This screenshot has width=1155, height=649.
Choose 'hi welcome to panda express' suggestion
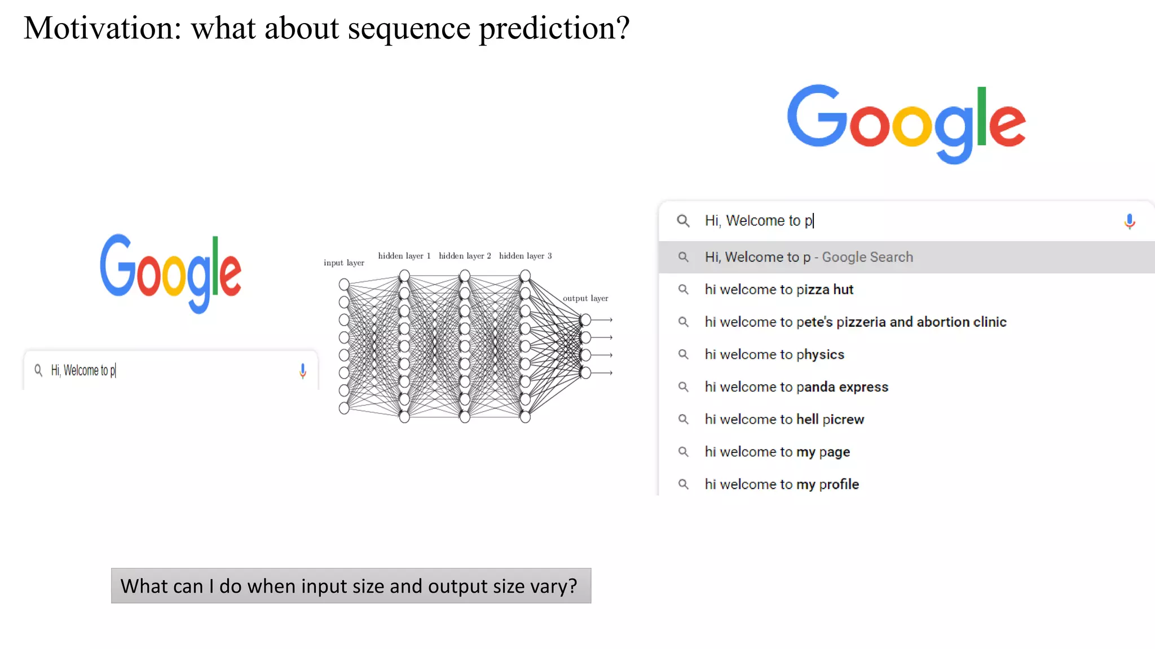point(907,387)
